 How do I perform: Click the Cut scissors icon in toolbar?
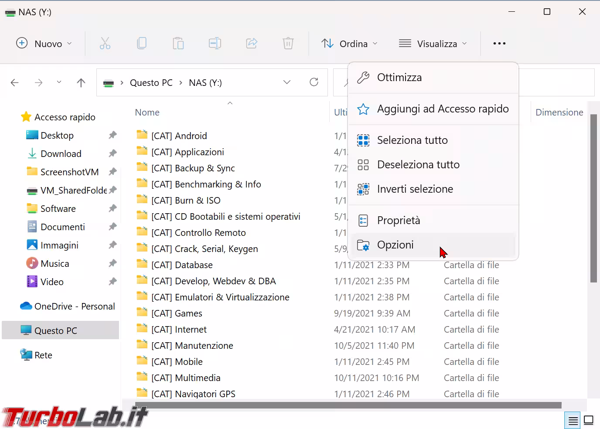coord(105,44)
